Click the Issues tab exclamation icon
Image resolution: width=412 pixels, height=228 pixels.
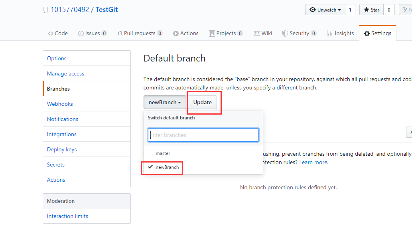pyautogui.click(x=81, y=34)
